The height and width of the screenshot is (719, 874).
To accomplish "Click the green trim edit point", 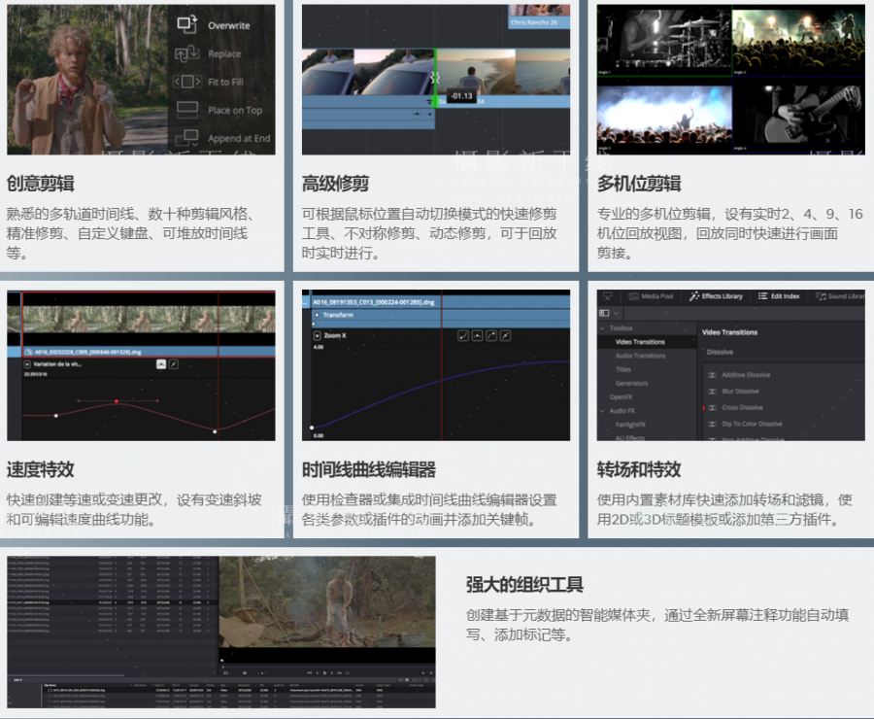I will click(435, 78).
